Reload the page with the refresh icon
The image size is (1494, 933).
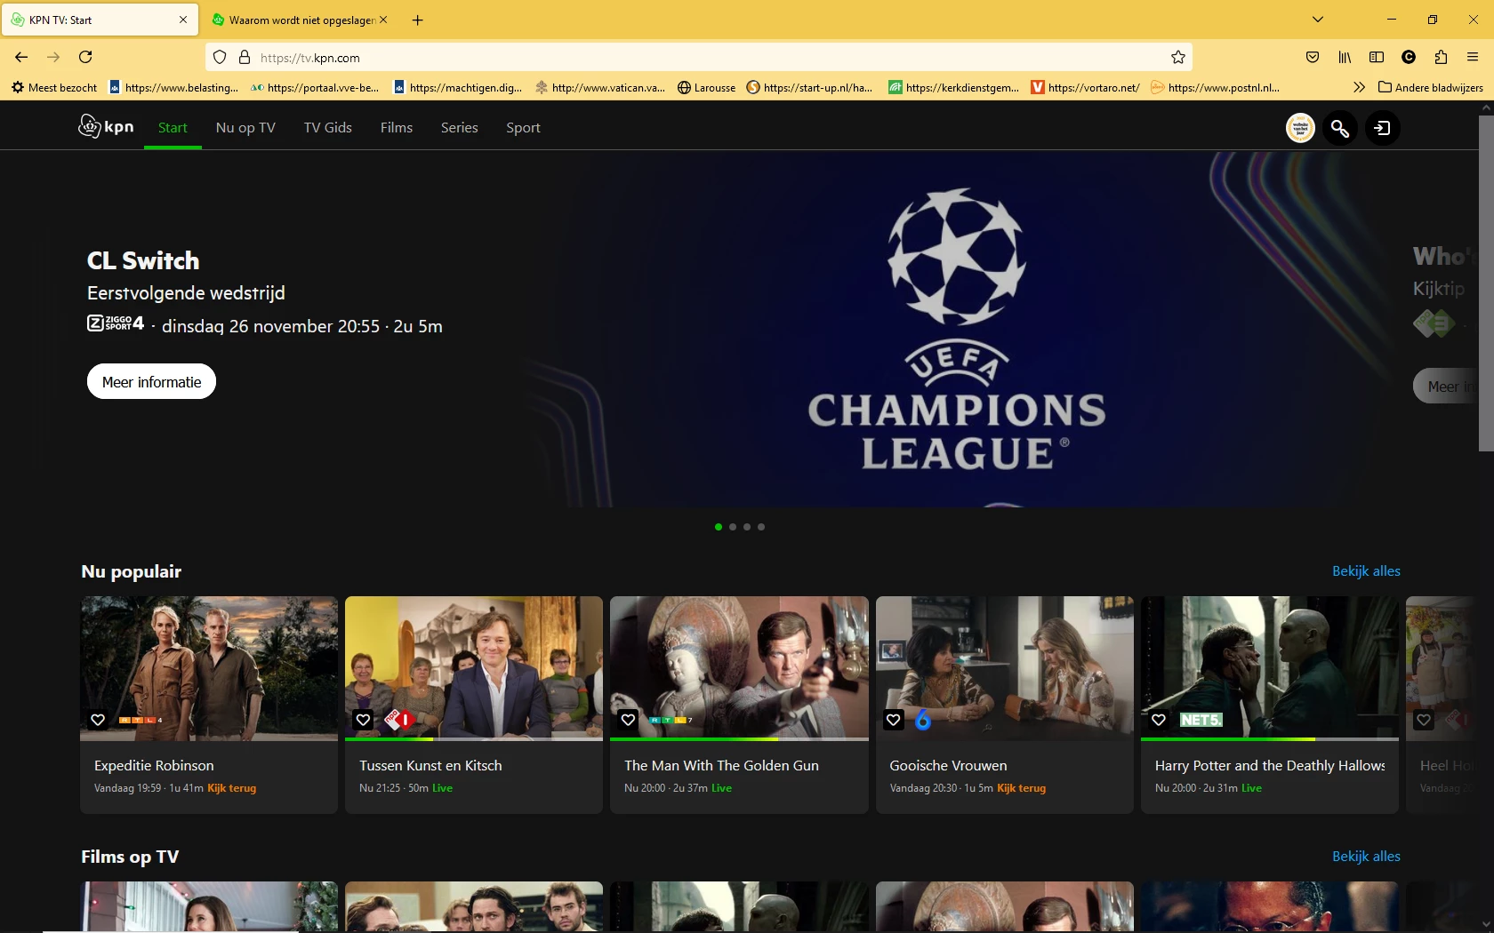(x=85, y=58)
